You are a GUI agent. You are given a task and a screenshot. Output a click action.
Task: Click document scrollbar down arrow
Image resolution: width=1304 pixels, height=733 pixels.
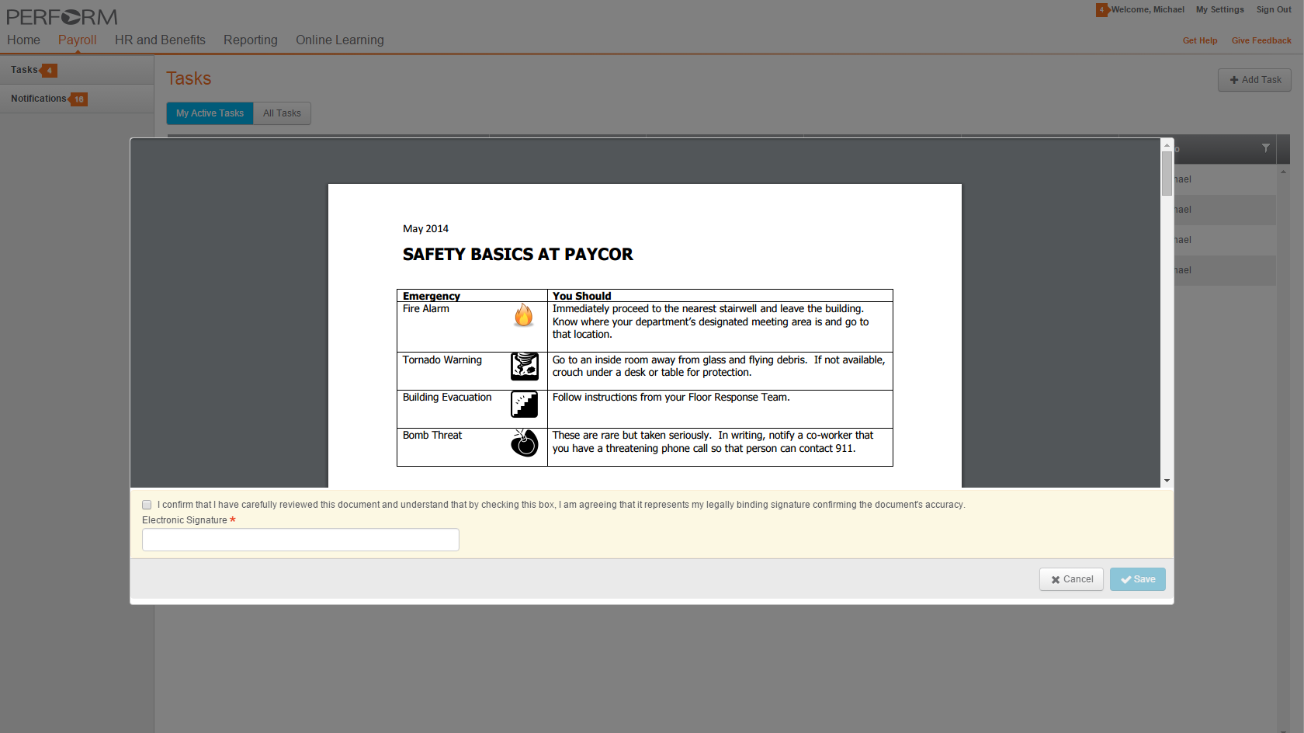pyautogui.click(x=1167, y=481)
